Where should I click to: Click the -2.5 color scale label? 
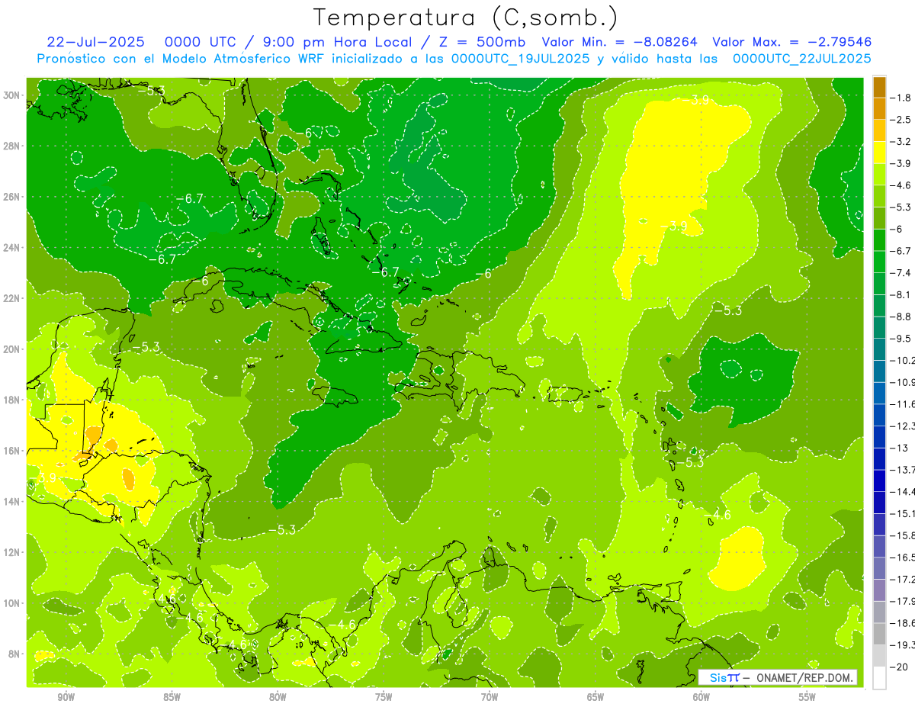point(902,120)
